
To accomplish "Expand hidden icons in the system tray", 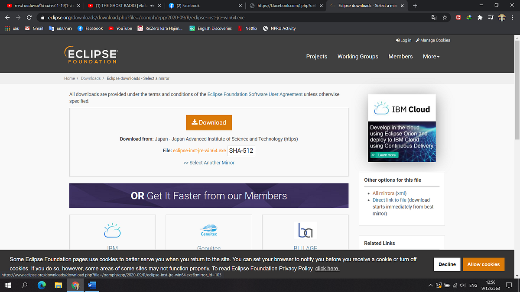I will (x=430, y=285).
